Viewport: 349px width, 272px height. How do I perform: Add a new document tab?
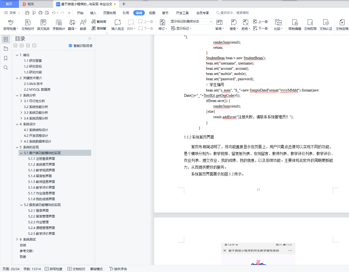(124, 4)
